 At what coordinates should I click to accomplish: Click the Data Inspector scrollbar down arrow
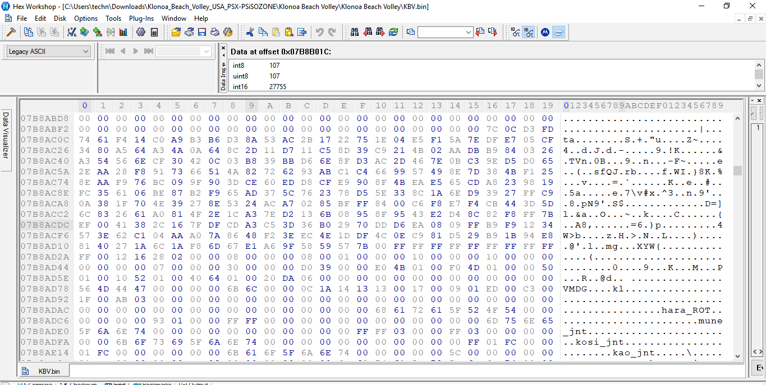(x=759, y=86)
